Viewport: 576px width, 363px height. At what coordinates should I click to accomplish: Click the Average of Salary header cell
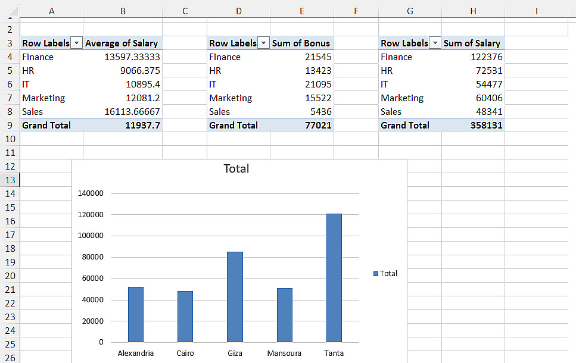[123, 43]
